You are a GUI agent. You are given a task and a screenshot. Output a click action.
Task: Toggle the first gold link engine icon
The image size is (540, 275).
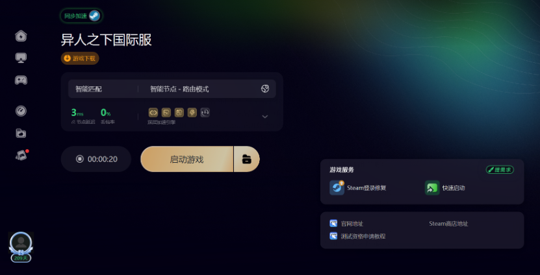point(153,112)
